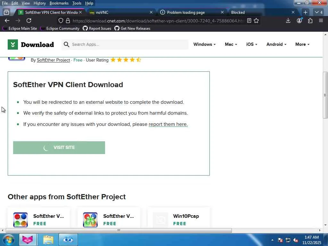
Task: Open the Win10Pcap app title
Action: tap(186, 216)
